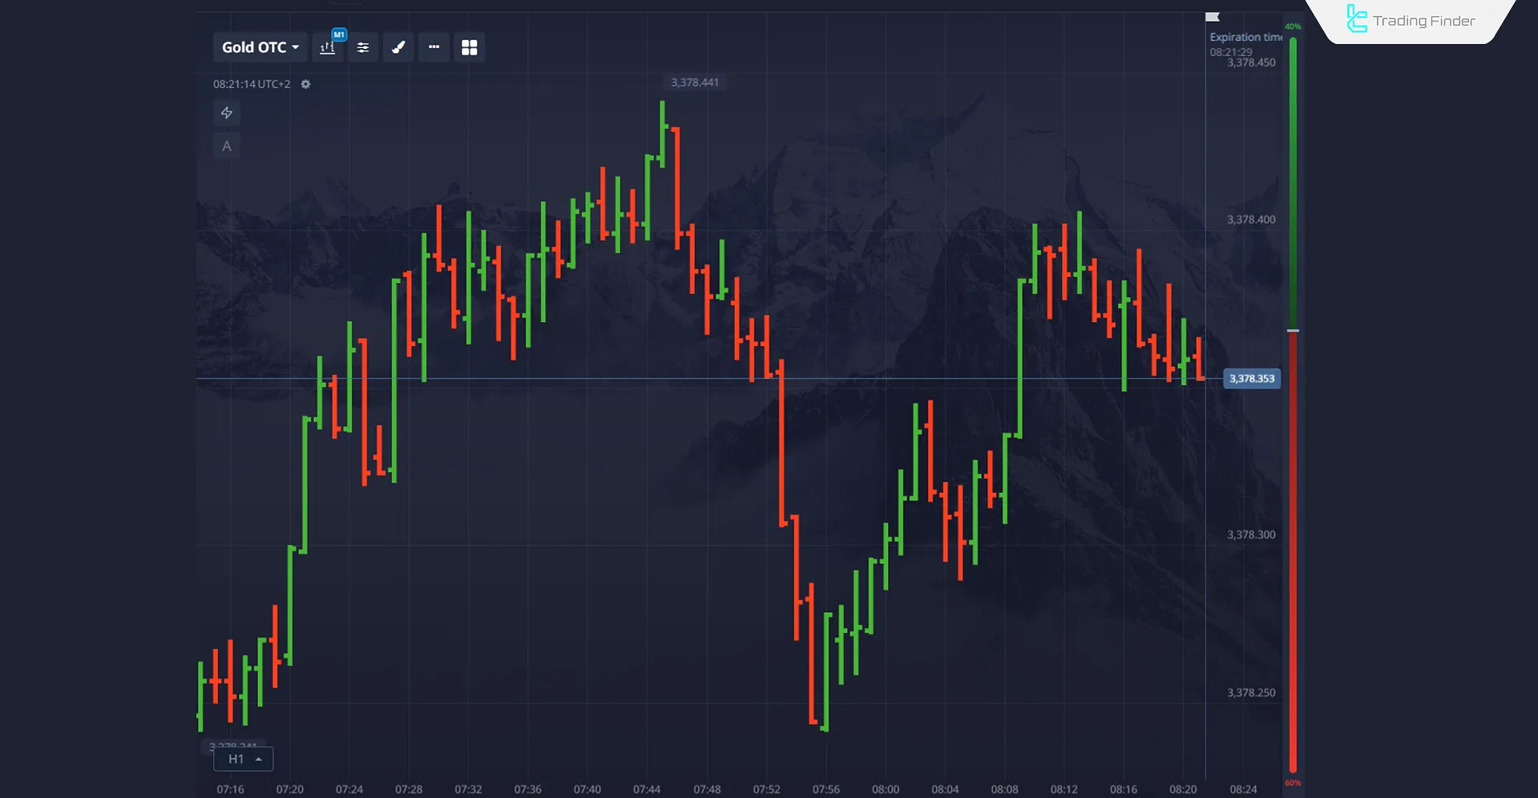The height and width of the screenshot is (798, 1538).
Task: Toggle the auto-scale A button
Action: (227, 146)
